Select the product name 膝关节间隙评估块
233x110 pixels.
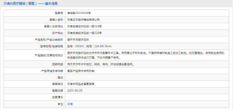(x=78, y=40)
